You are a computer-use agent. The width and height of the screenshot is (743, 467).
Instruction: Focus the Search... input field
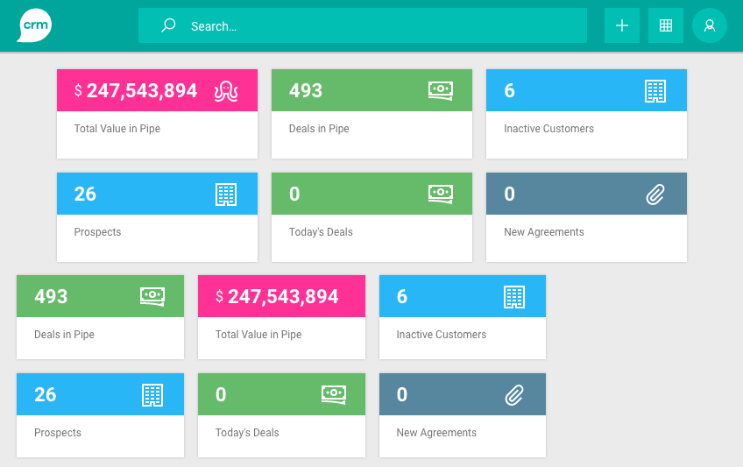[377, 26]
